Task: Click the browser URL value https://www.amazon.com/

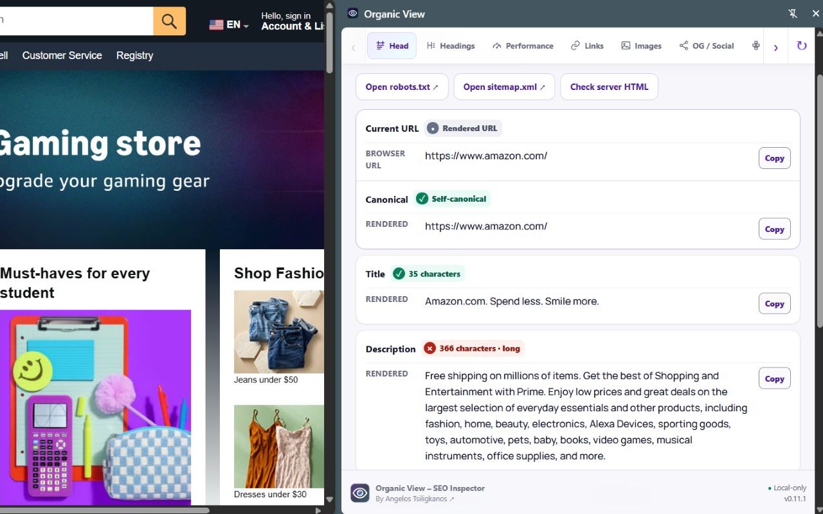Action: pyautogui.click(x=486, y=155)
